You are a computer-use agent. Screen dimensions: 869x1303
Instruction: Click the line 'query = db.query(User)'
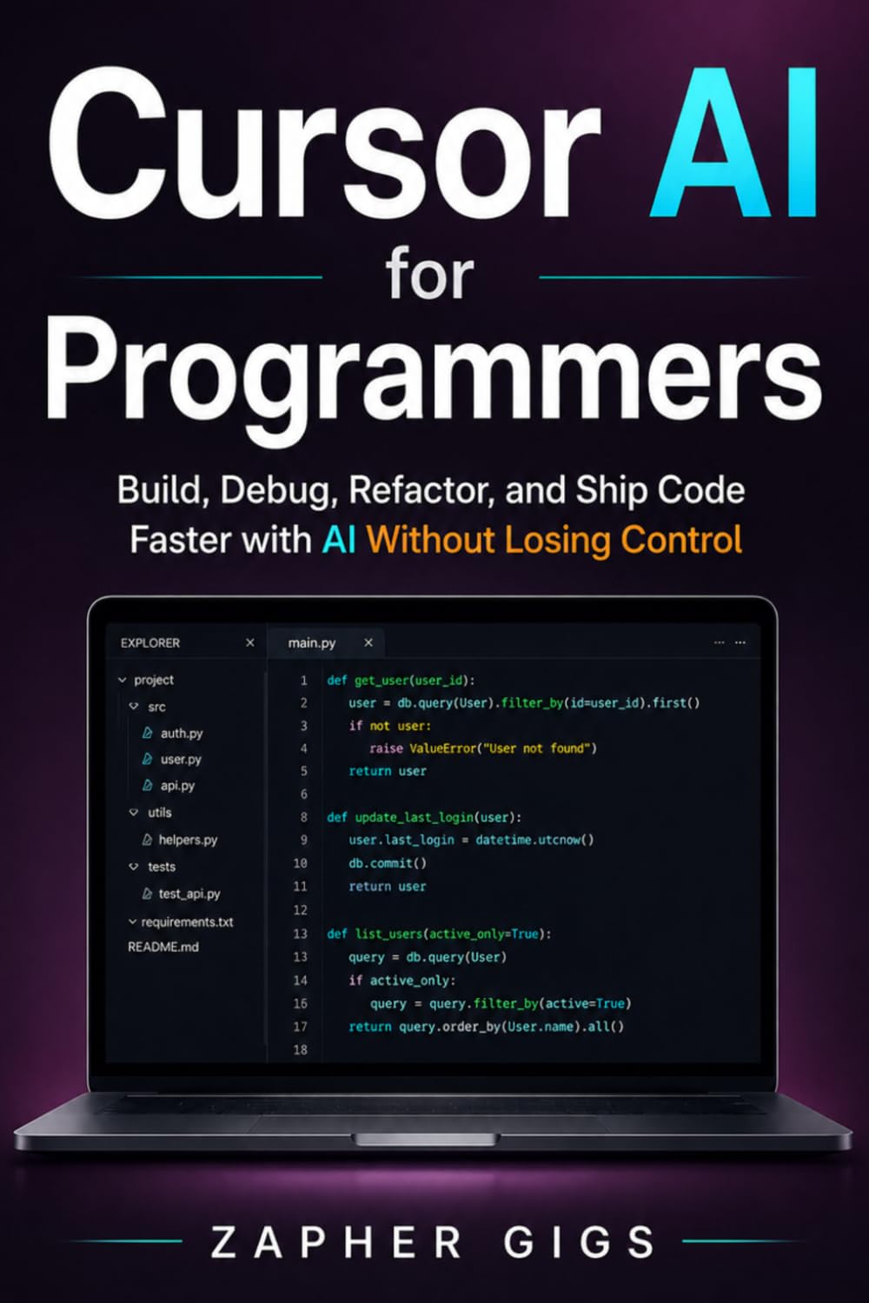pos(428,957)
